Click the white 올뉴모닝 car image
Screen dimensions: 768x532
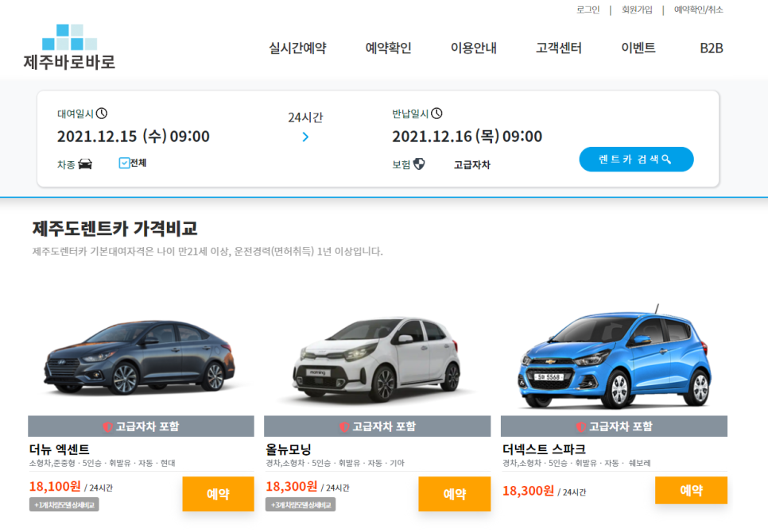[x=376, y=360]
